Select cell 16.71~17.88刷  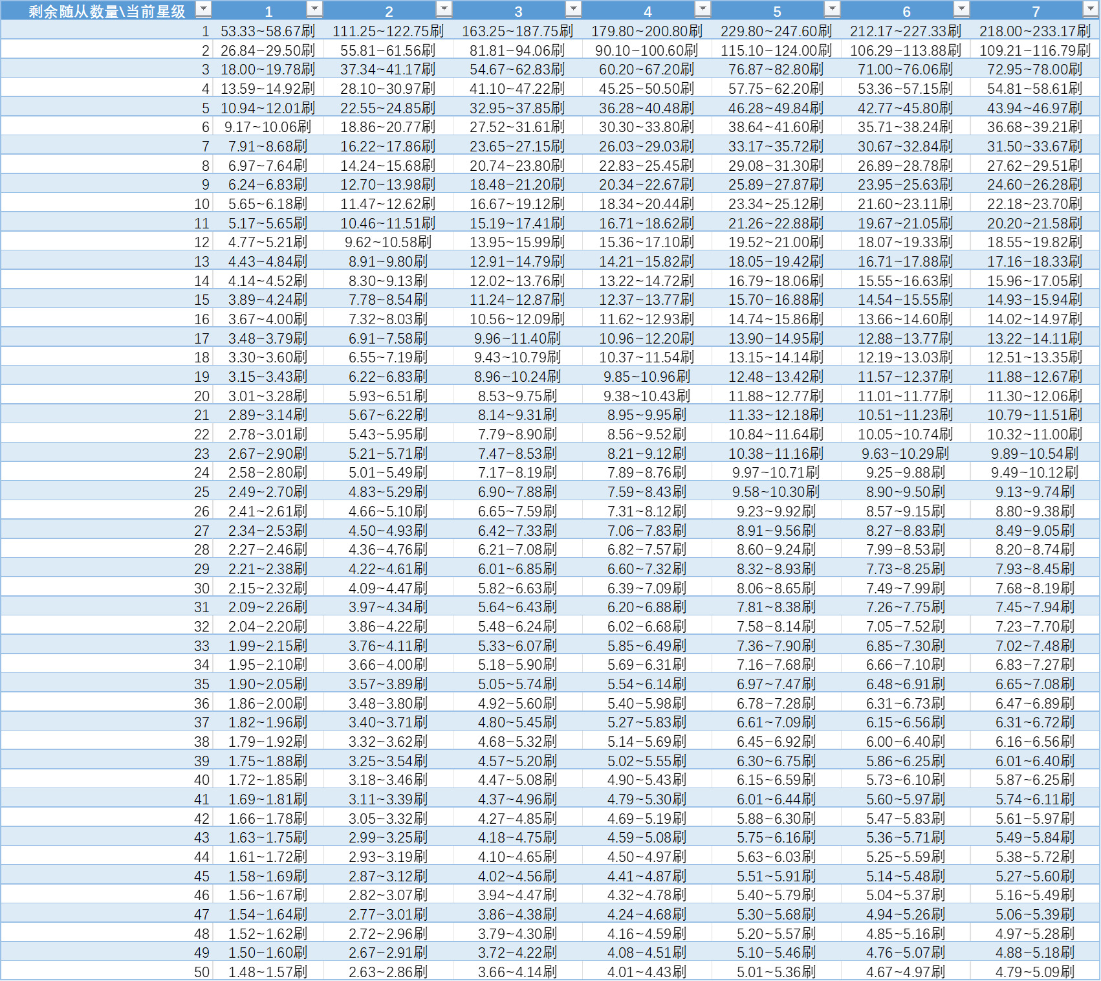(x=906, y=261)
